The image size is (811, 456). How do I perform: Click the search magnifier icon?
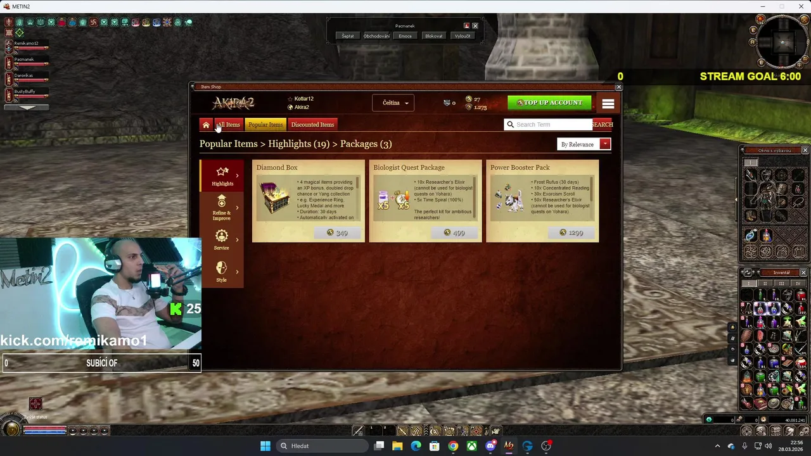point(510,125)
